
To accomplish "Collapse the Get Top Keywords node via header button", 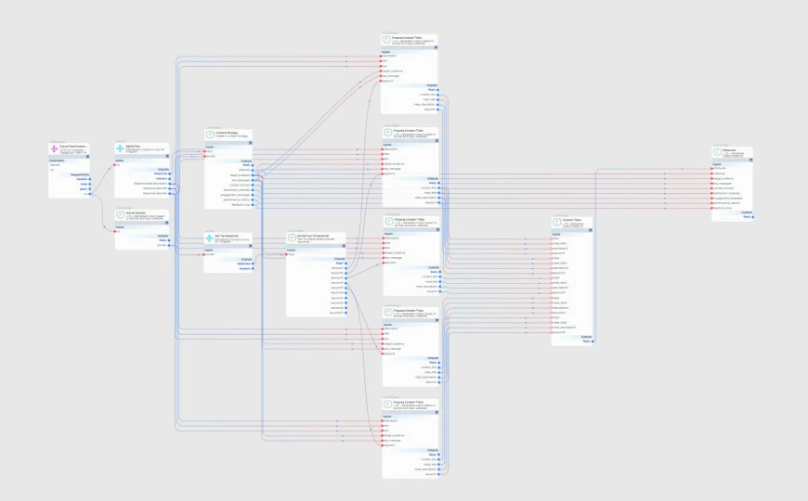I will point(251,246).
